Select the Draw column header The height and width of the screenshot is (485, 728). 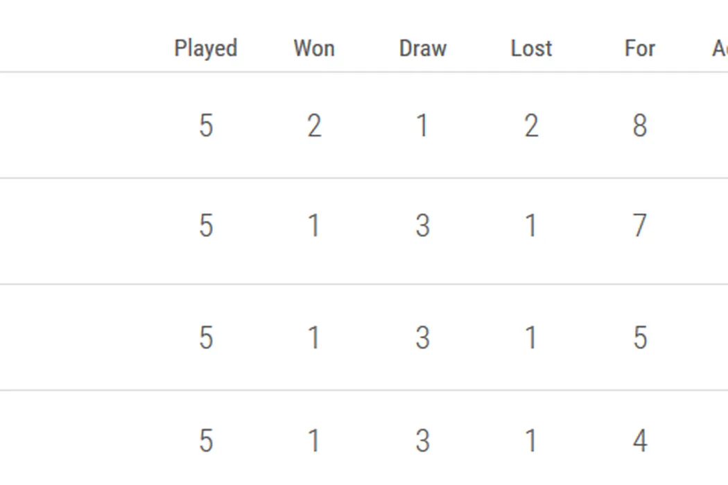[x=423, y=48]
